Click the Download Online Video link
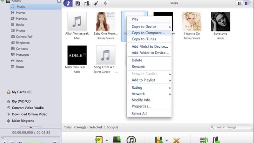Viewport: 254px width, 143px height. point(30,114)
